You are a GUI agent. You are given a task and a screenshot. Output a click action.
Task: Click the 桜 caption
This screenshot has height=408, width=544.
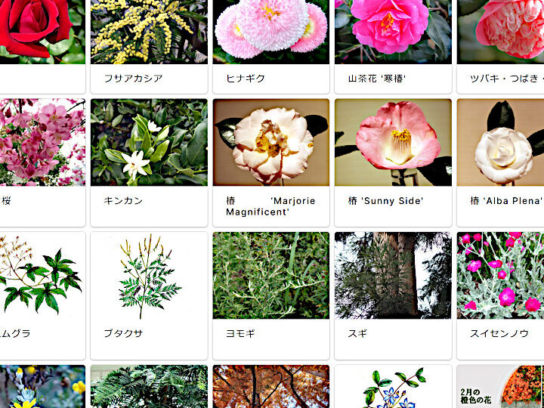[x=6, y=201]
